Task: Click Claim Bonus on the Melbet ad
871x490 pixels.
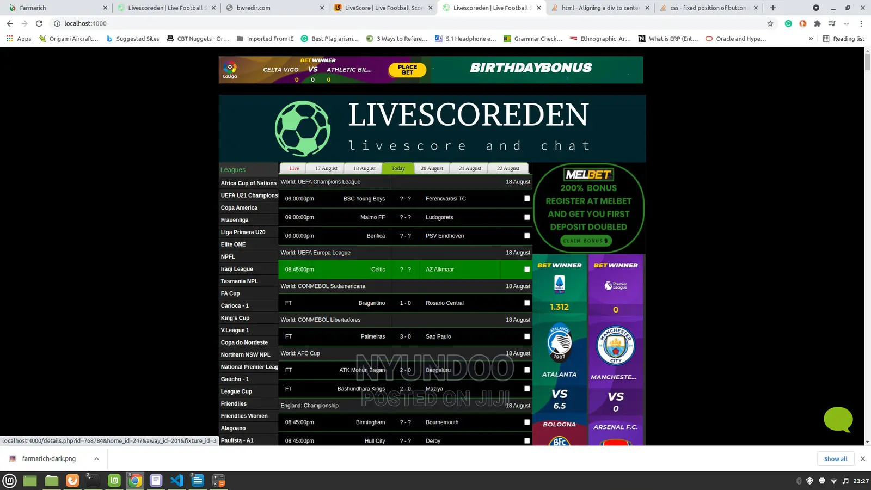Action: pyautogui.click(x=586, y=241)
